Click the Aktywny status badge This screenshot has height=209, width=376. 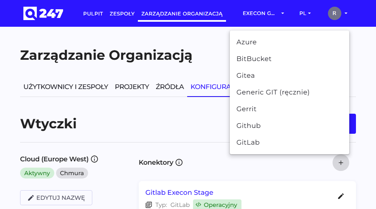coord(37,173)
